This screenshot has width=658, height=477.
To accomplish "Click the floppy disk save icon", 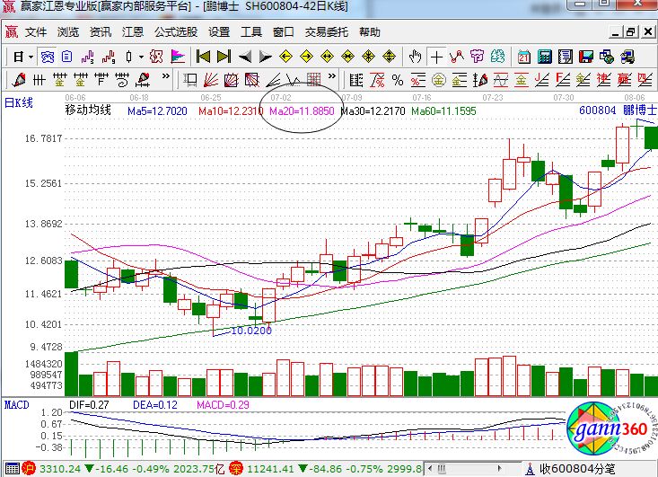I will [x=588, y=56].
